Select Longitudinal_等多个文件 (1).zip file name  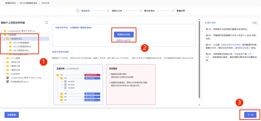click(26, 78)
